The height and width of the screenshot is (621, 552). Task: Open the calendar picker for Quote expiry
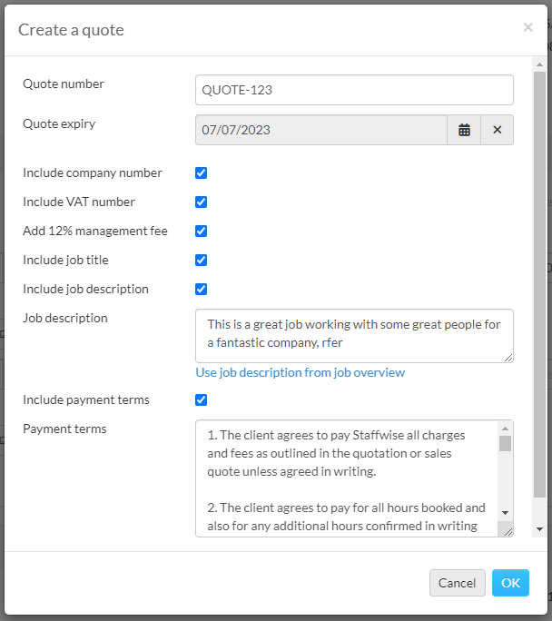point(464,130)
